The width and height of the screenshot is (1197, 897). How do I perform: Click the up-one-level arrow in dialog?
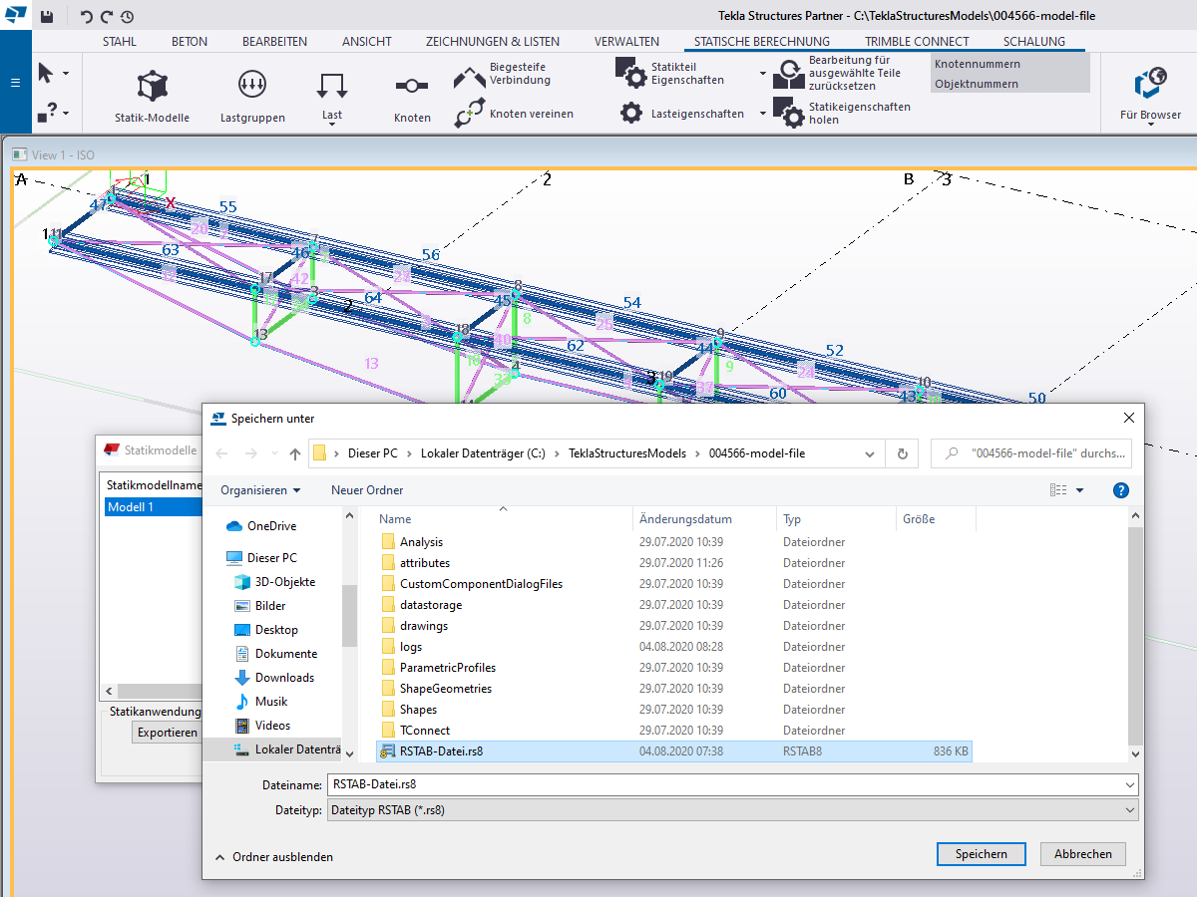click(295, 453)
